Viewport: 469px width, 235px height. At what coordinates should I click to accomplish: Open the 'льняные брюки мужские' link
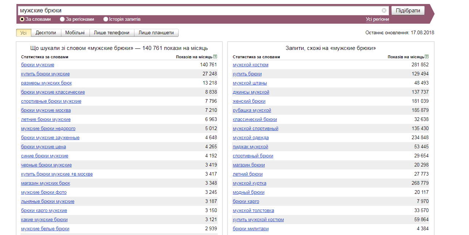48,201
